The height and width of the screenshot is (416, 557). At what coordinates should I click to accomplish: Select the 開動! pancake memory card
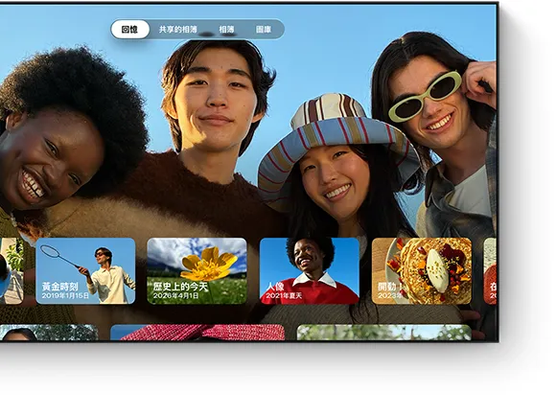tap(422, 271)
